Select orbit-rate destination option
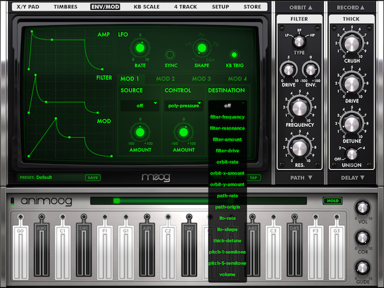The image size is (384, 288). (228, 162)
